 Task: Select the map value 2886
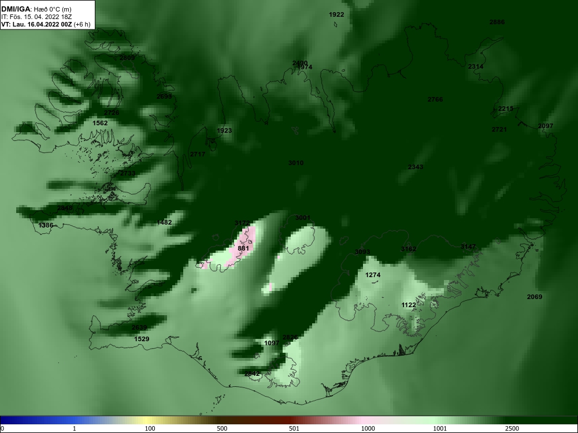click(497, 22)
